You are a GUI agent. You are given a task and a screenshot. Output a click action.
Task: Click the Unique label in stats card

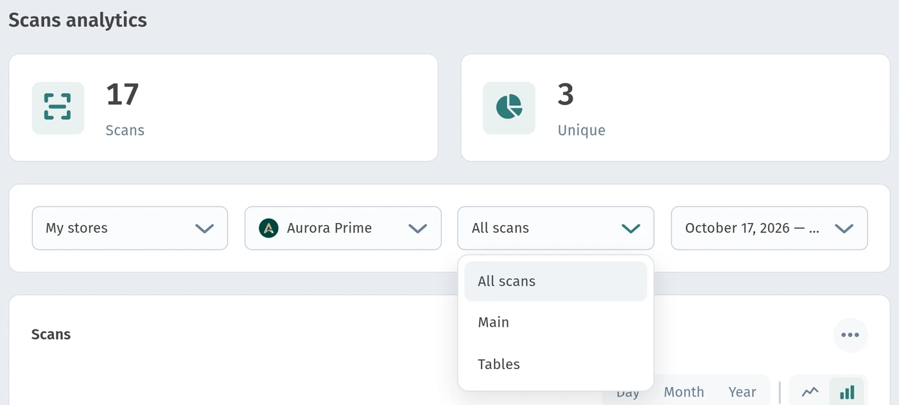(582, 130)
